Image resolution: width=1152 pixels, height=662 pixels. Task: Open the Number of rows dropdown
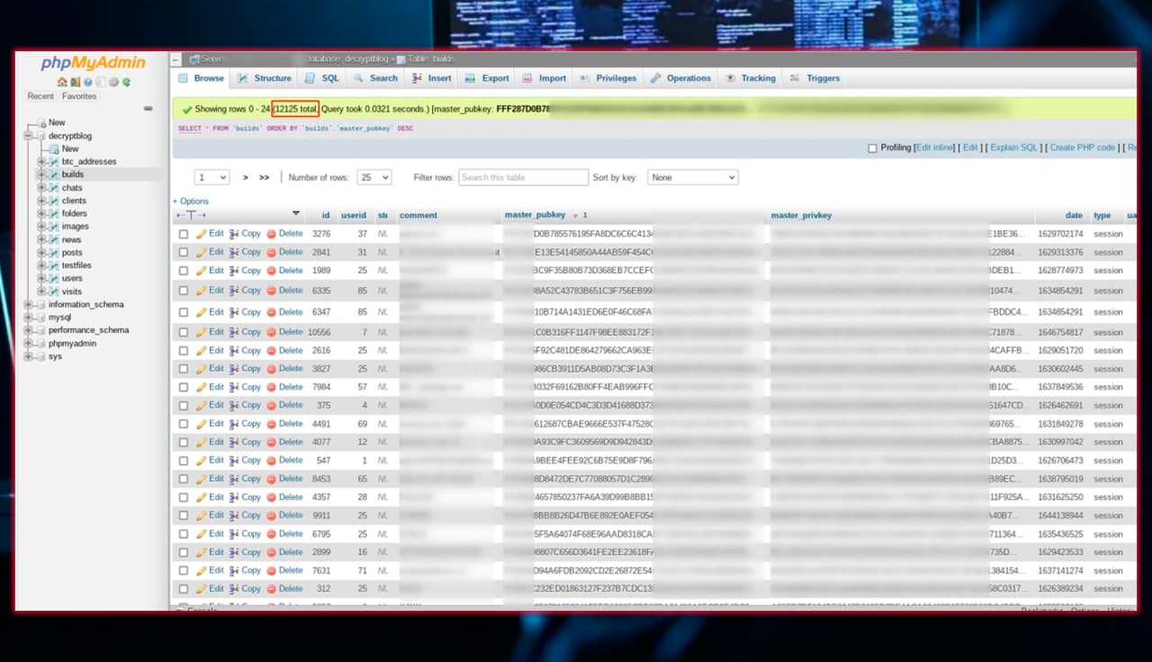[373, 178]
